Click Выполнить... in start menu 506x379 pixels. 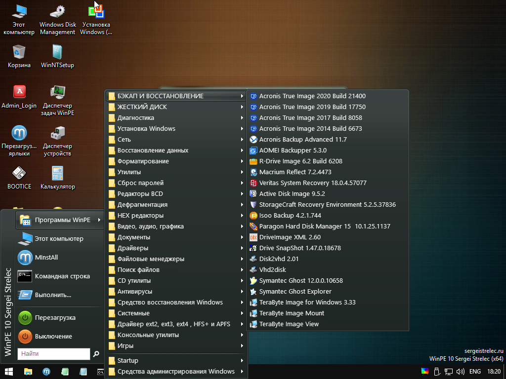point(60,295)
